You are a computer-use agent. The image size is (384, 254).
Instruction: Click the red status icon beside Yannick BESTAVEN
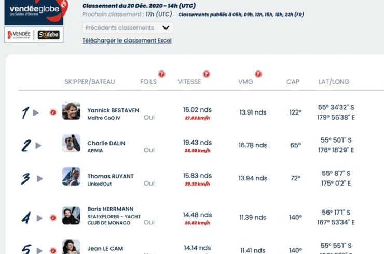point(53,112)
